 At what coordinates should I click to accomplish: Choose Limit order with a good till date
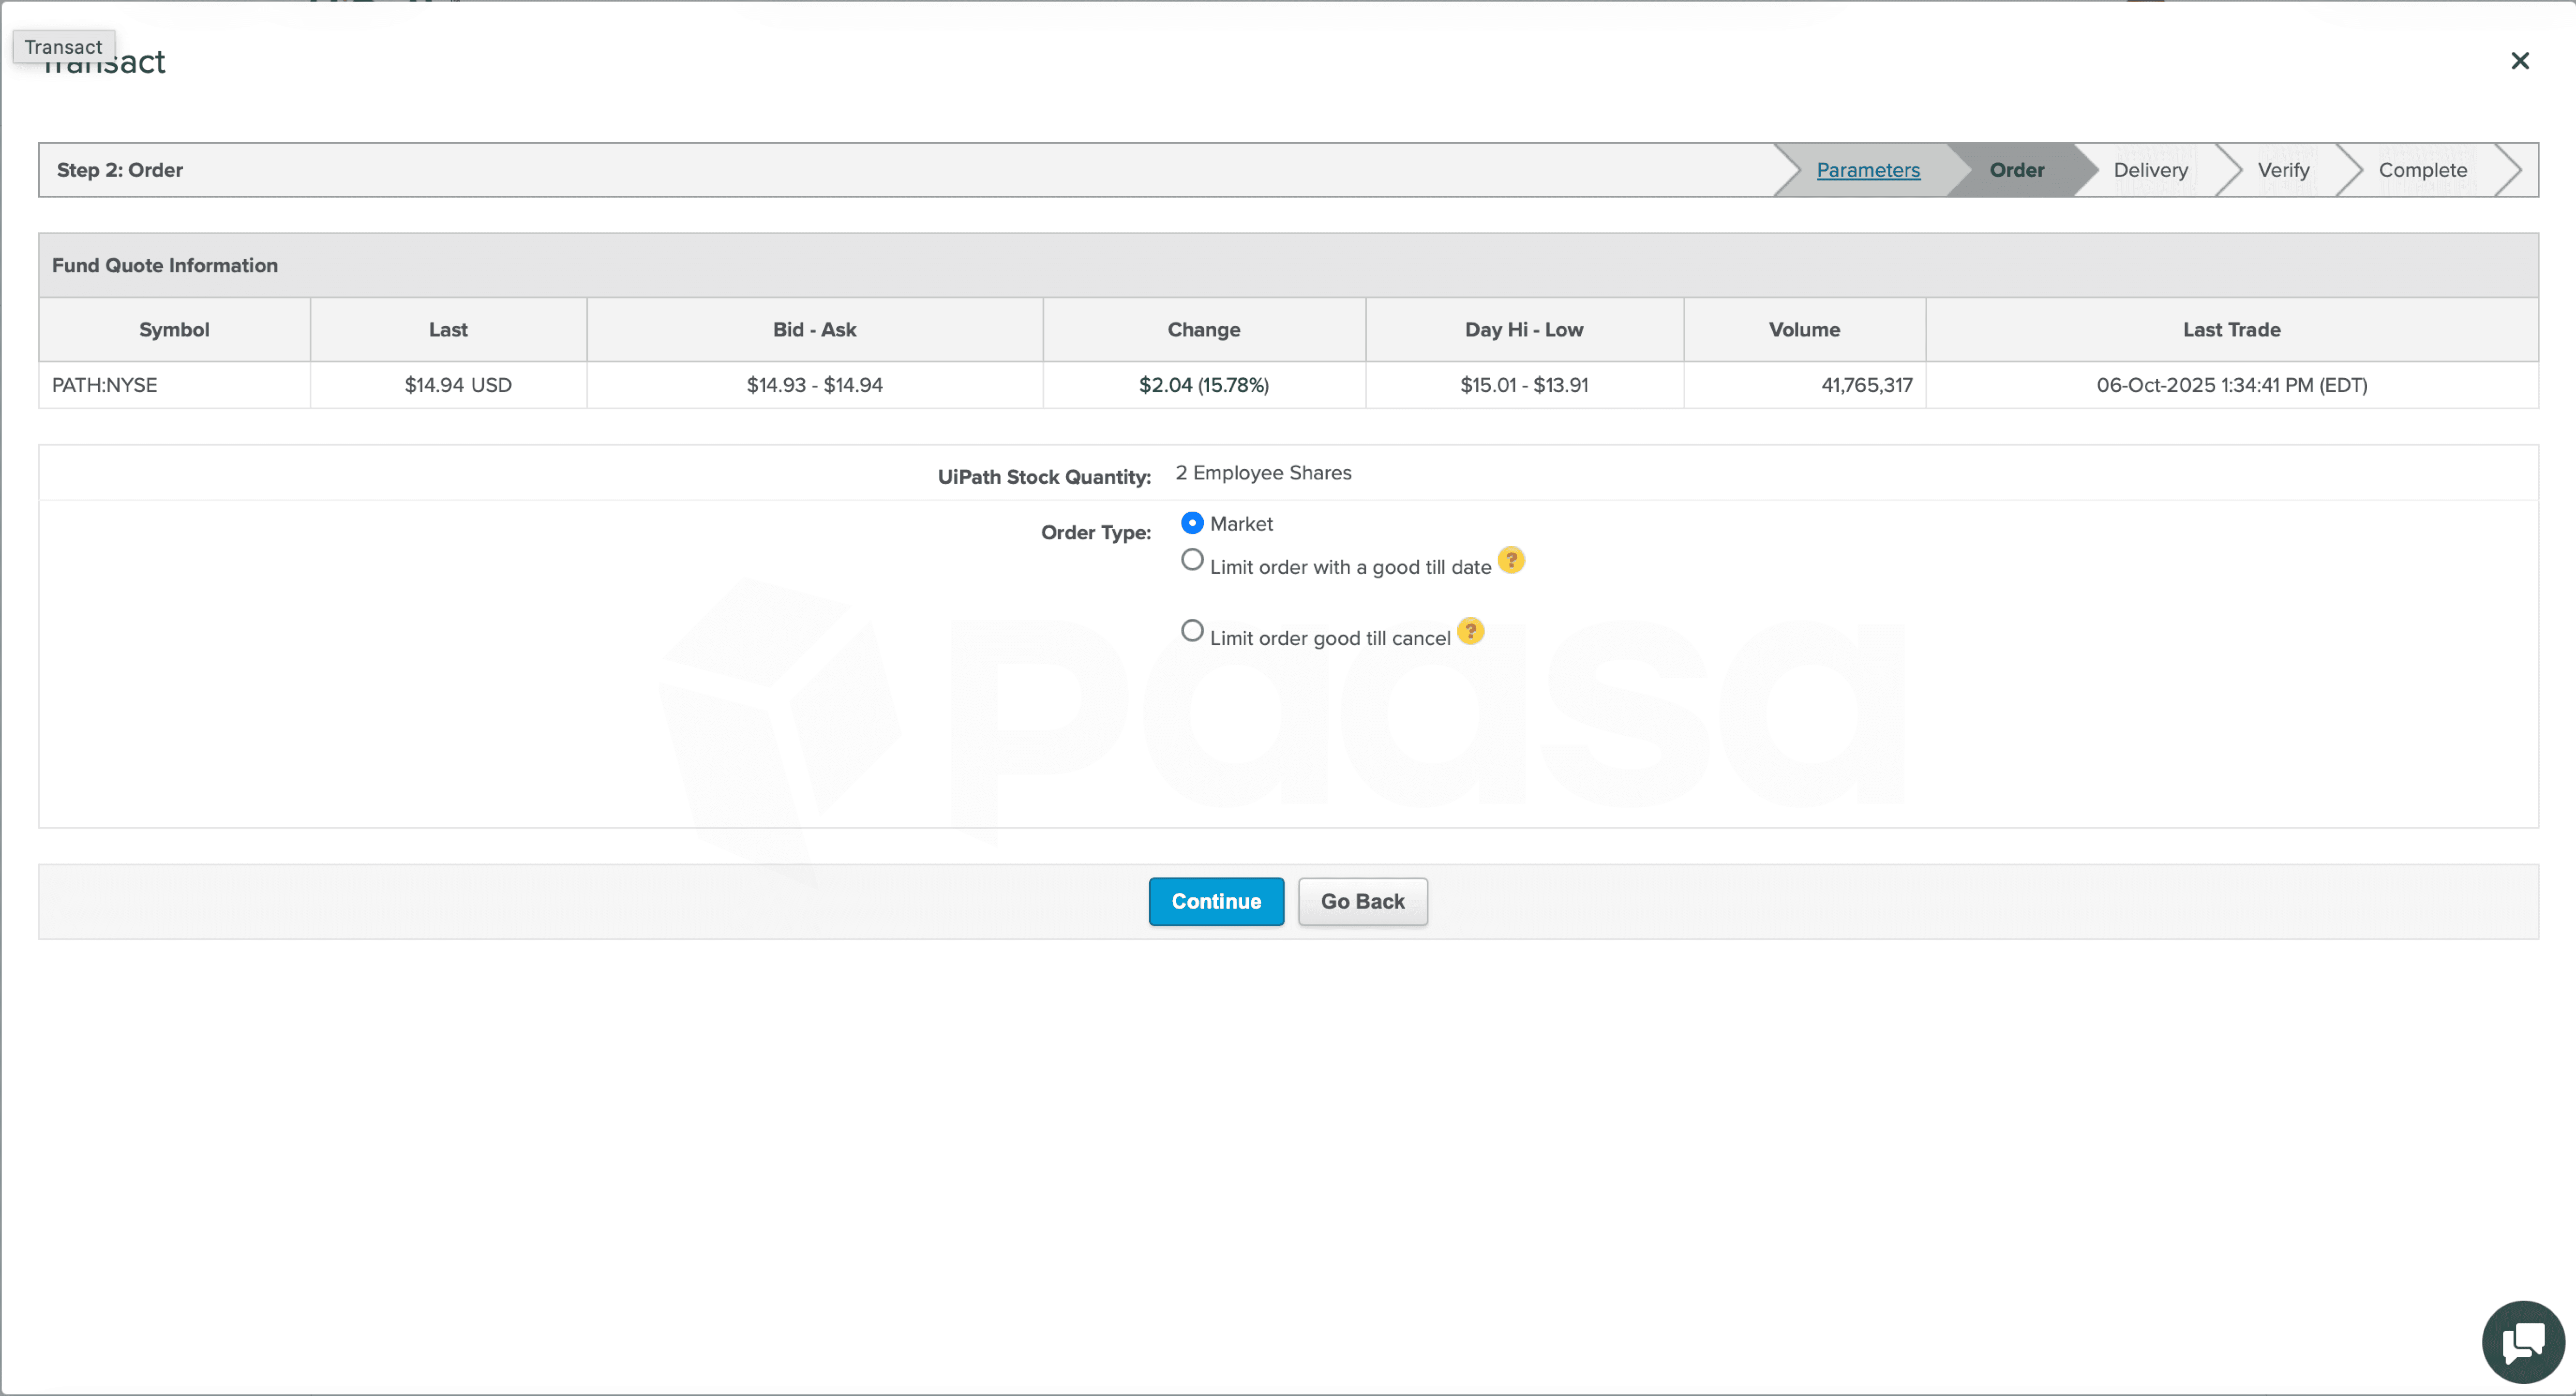click(1192, 560)
